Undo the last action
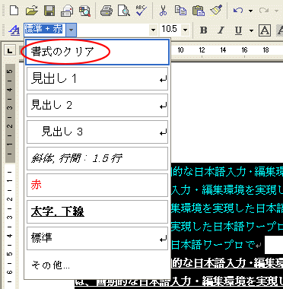Screen dimensions: 283x289 click(238, 11)
